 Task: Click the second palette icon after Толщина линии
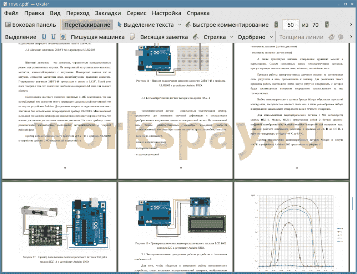[341, 37]
